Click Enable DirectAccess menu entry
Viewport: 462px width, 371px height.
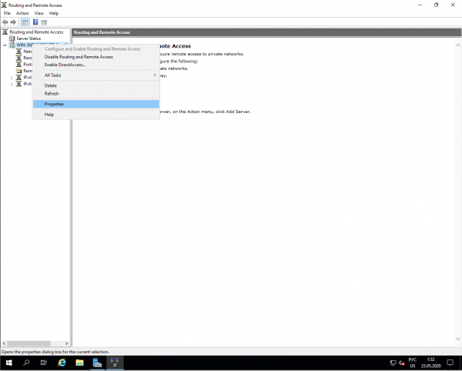click(65, 65)
